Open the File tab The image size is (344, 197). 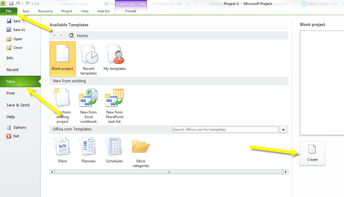coord(9,11)
